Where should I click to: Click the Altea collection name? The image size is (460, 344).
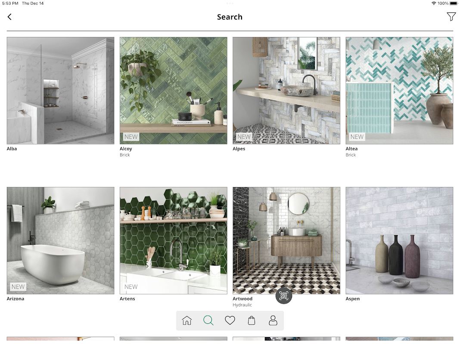(x=351, y=149)
